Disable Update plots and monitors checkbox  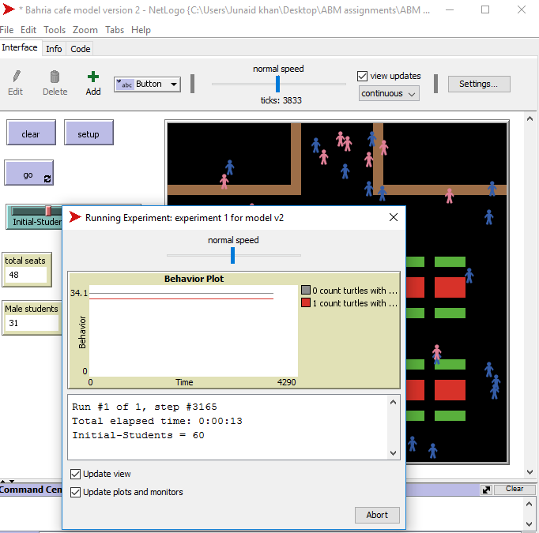point(76,492)
